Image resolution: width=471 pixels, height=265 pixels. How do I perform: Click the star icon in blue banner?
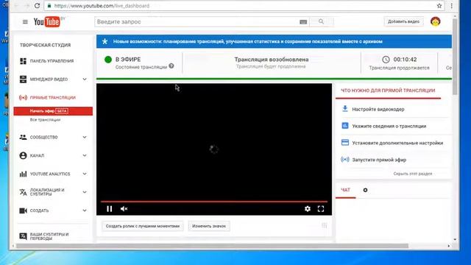(105, 41)
